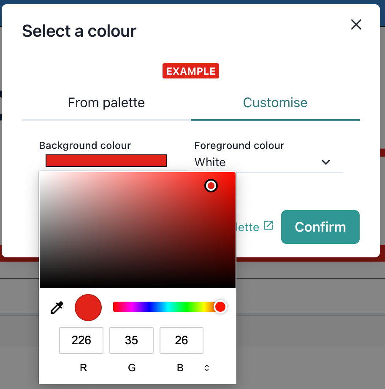Click the red Background colour swatch

point(106,161)
